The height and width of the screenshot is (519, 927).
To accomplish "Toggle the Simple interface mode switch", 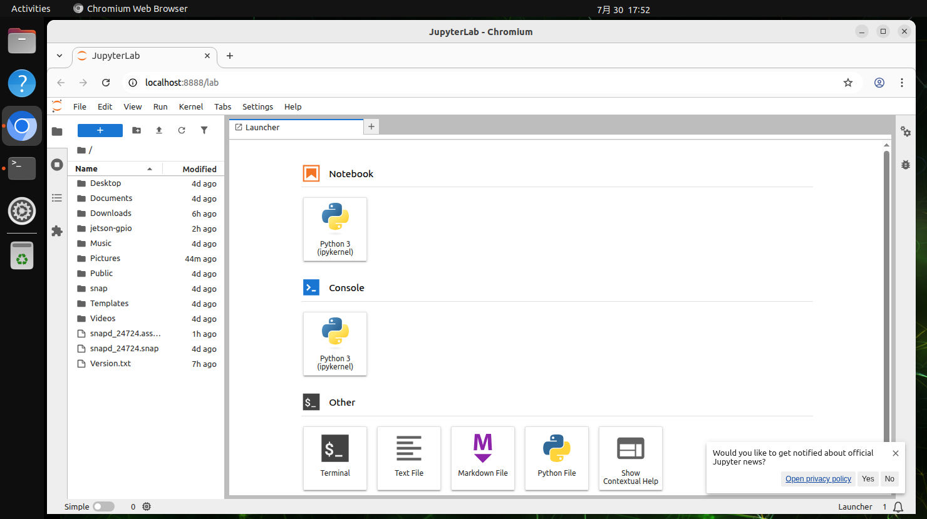I will pos(104,506).
